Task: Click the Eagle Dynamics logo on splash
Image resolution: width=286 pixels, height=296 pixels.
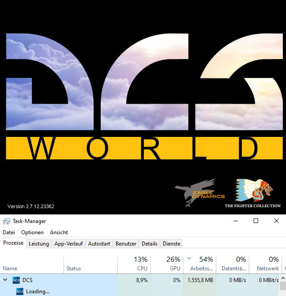Action: tap(200, 193)
